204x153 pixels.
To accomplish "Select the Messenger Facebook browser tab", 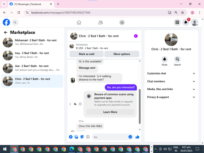I will coord(31,4).
